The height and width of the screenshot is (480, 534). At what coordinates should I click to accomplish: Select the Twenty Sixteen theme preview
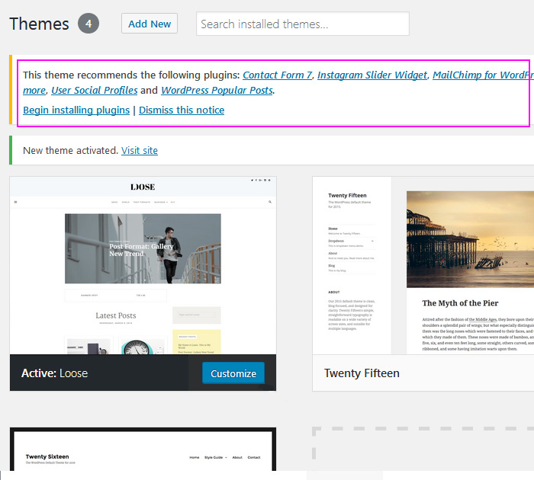click(x=143, y=449)
